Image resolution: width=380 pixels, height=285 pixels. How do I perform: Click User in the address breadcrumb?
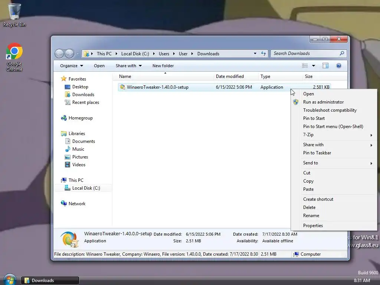pos(183,53)
